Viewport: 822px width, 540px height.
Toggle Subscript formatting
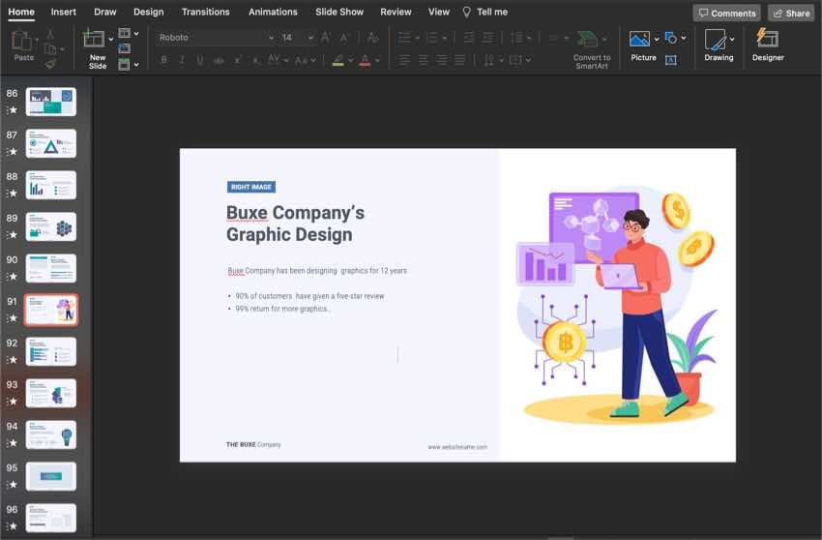click(255, 61)
